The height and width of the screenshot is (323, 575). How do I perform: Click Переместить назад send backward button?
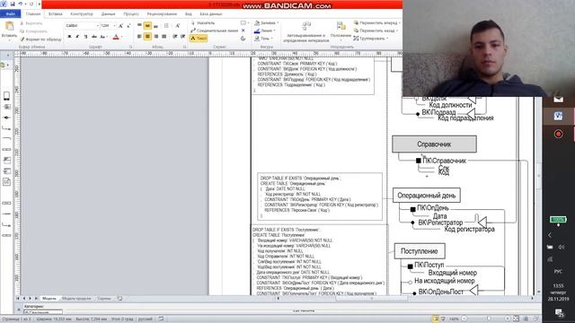coord(376,31)
